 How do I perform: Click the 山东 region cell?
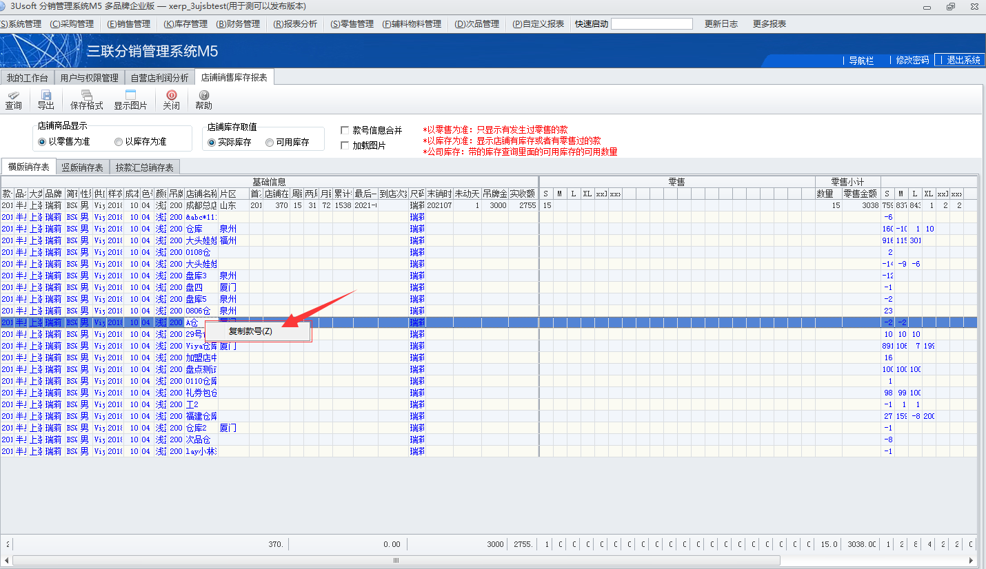234,205
